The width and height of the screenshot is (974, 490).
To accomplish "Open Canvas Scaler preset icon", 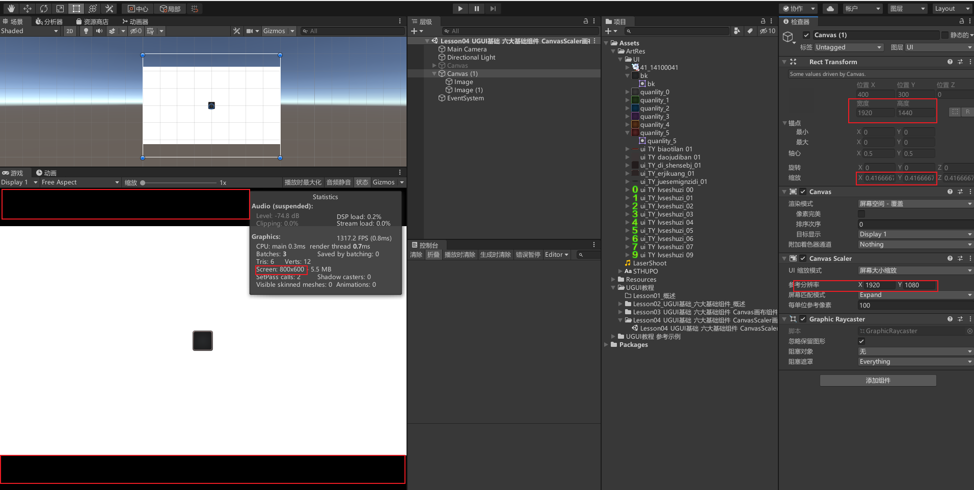I will coord(960,258).
